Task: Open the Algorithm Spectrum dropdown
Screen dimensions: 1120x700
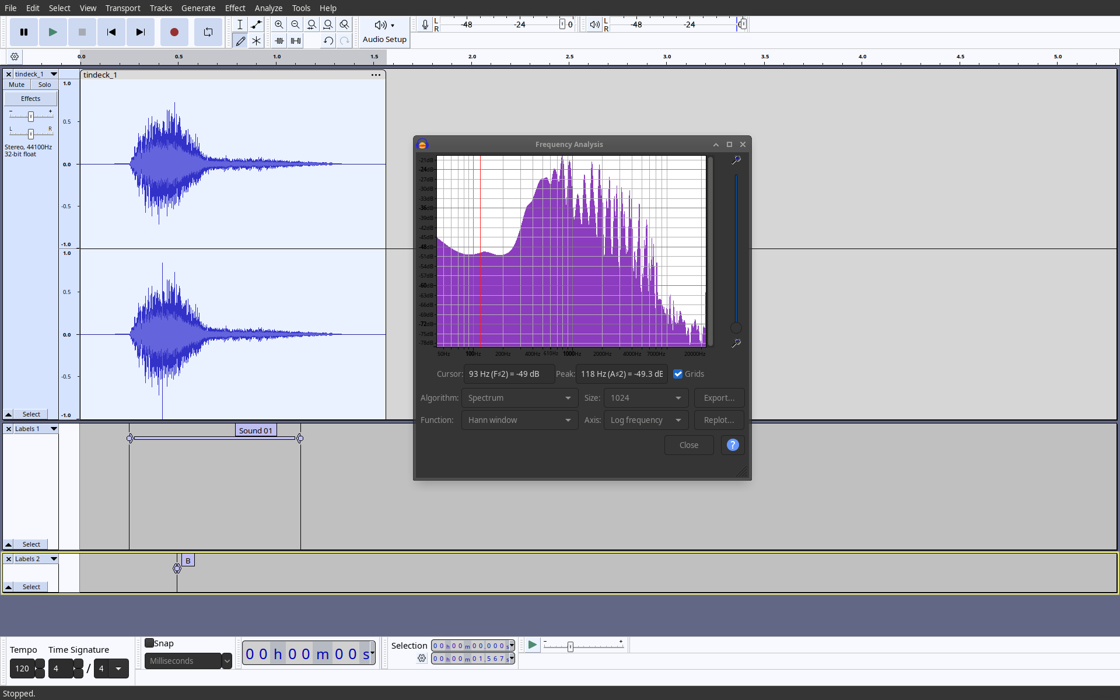Action: click(519, 398)
